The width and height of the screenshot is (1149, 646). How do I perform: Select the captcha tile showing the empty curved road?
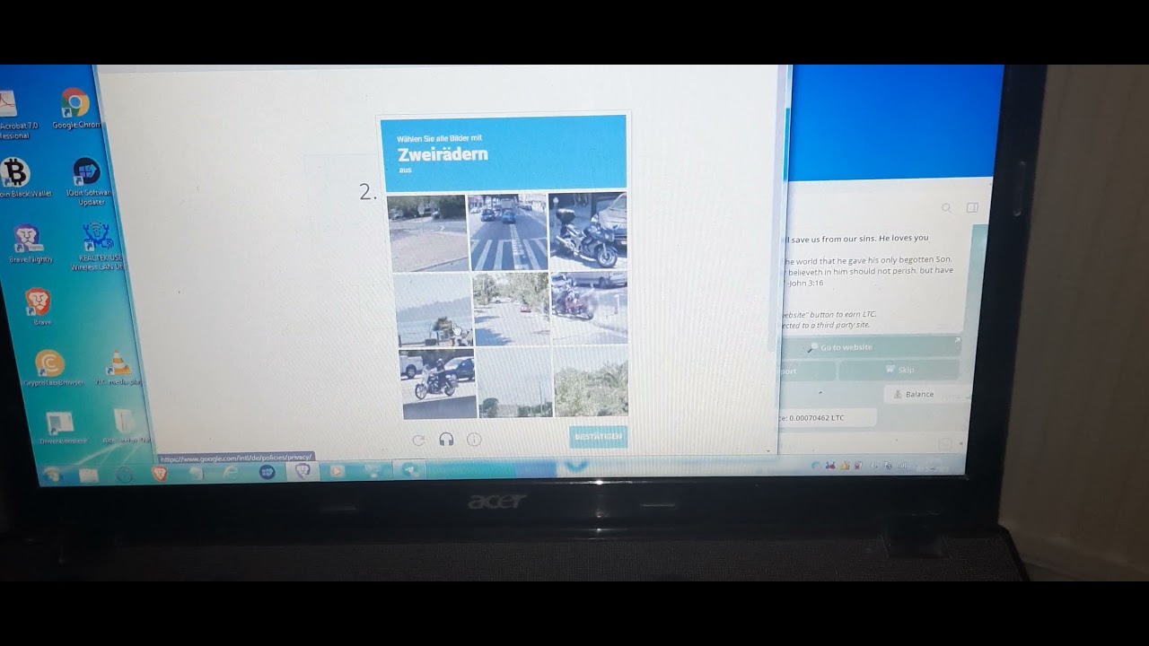click(x=427, y=232)
